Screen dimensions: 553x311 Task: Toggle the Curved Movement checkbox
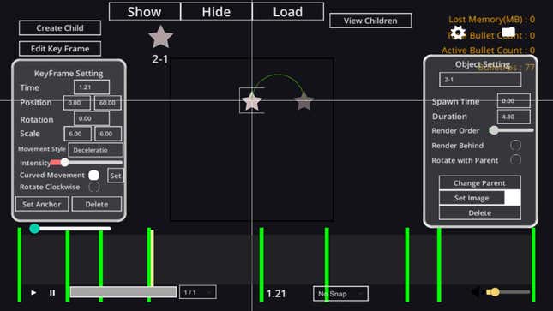[x=93, y=176]
